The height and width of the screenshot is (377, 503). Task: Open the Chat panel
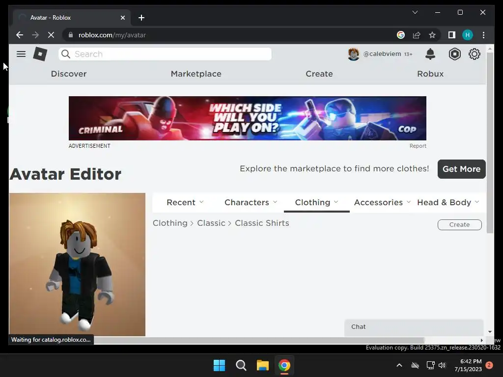(x=414, y=327)
